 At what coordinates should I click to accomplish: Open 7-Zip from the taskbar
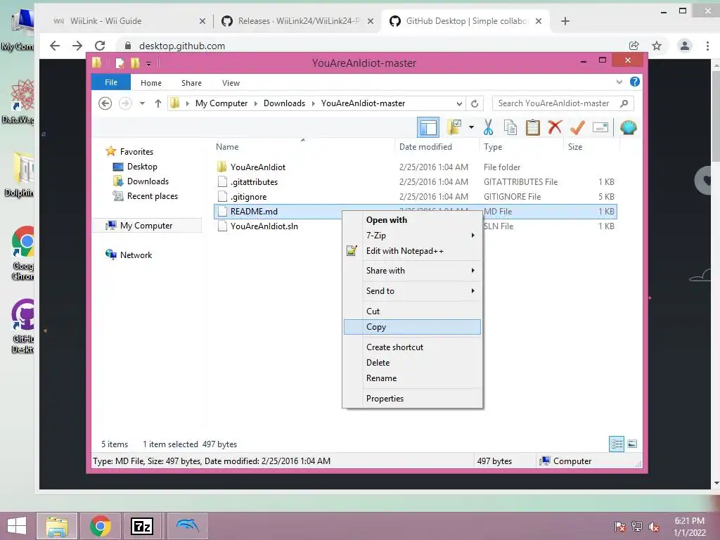click(141, 526)
